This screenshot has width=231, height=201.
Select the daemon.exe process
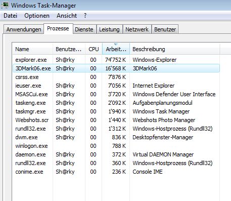tap(116, 154)
